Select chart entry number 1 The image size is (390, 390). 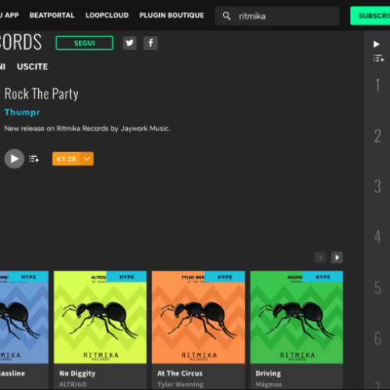[x=378, y=85]
